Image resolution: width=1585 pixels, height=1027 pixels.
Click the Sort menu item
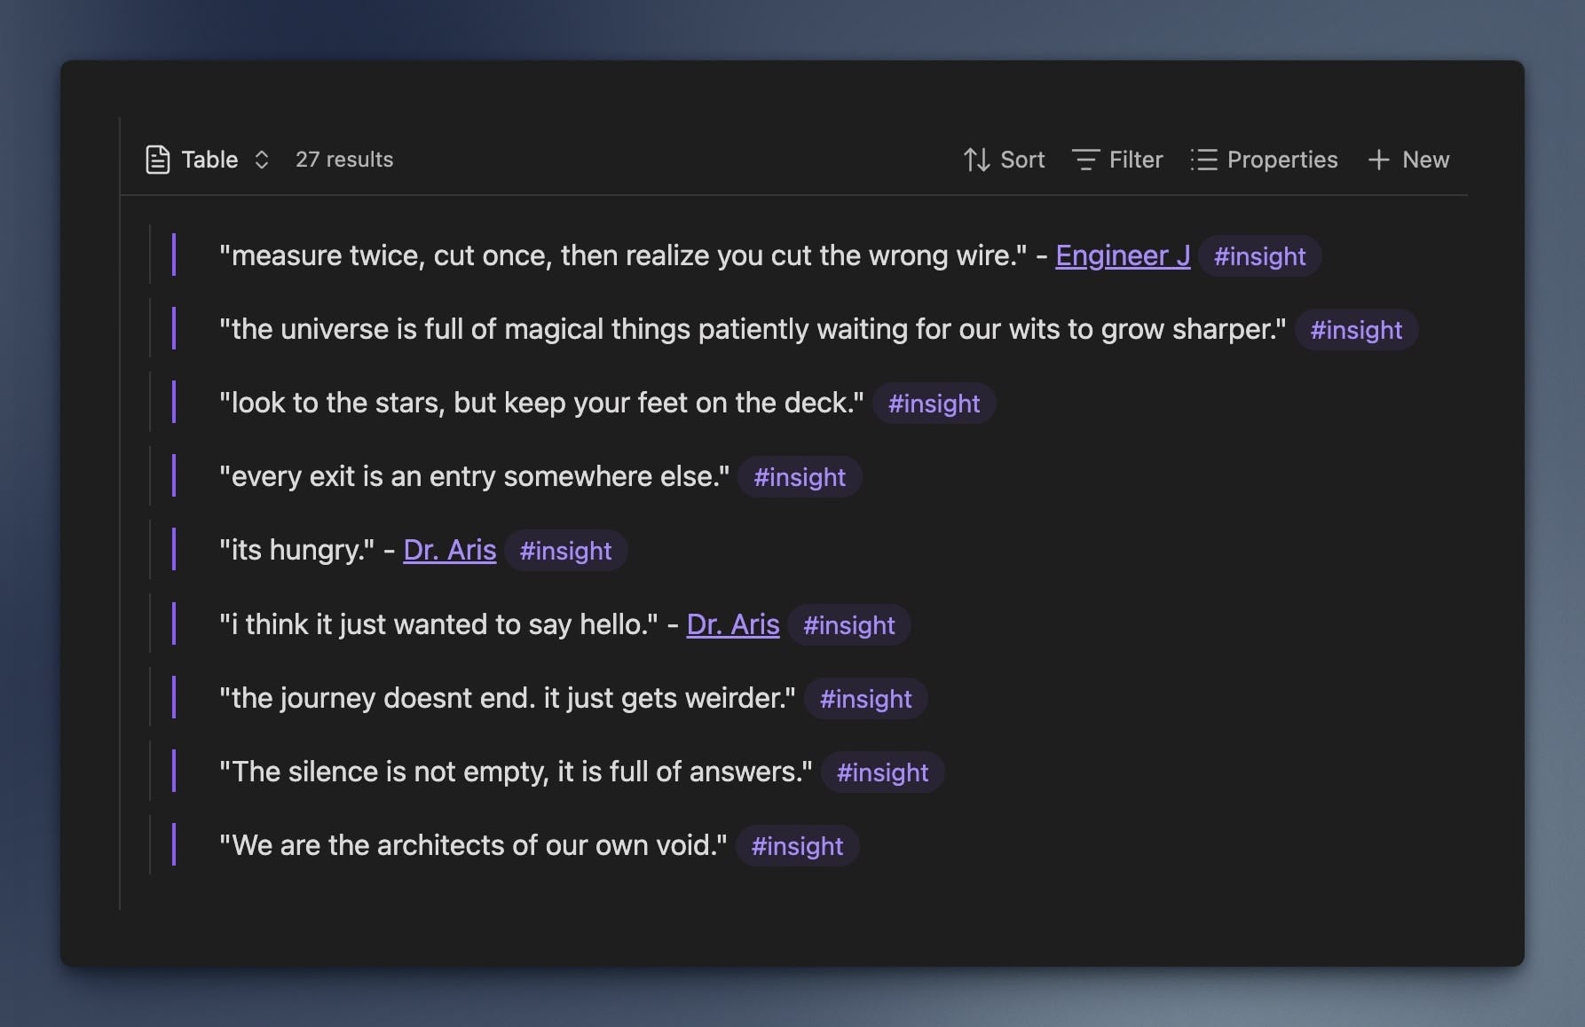pyautogui.click(x=1021, y=160)
